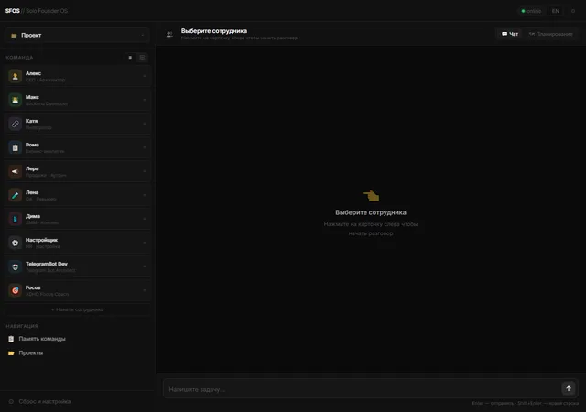Click Лена's pen avatar icon
This screenshot has height=412, width=586.
point(15,195)
